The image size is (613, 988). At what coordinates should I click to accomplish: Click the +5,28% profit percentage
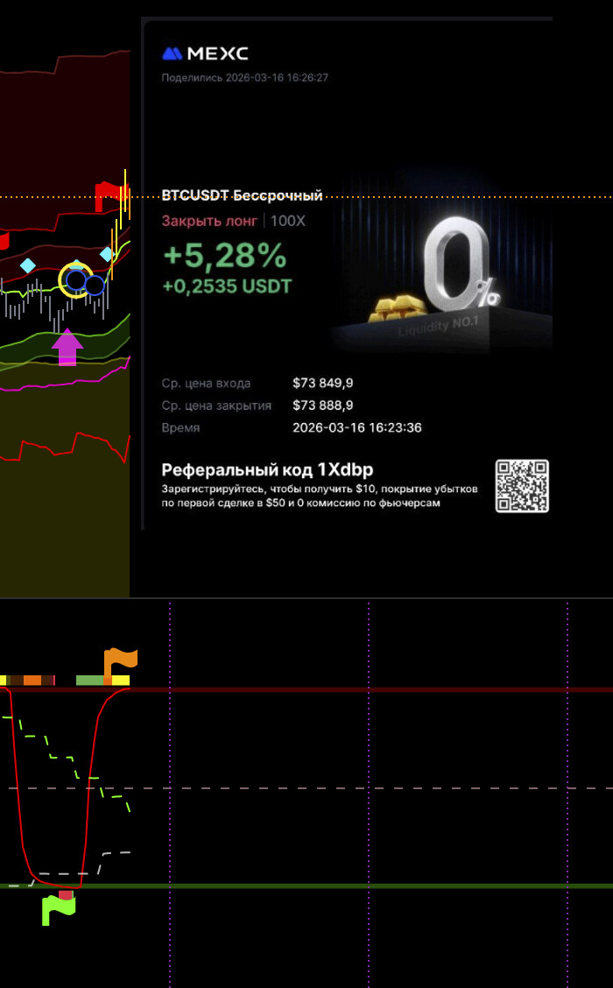[x=224, y=256]
